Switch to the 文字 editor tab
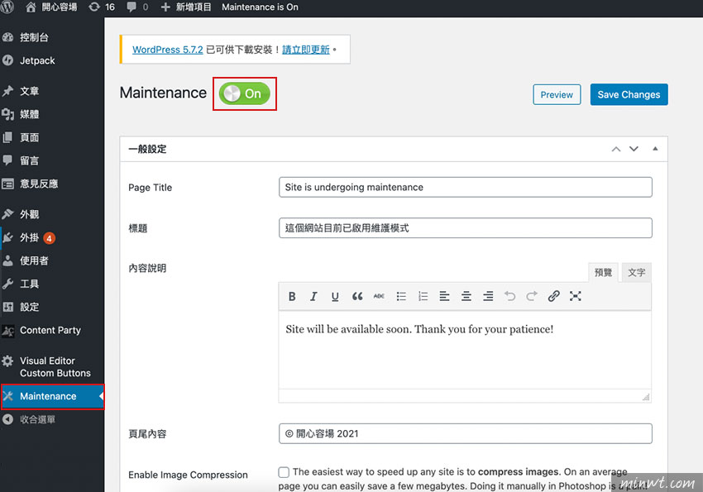This screenshot has width=703, height=492. pos(636,272)
